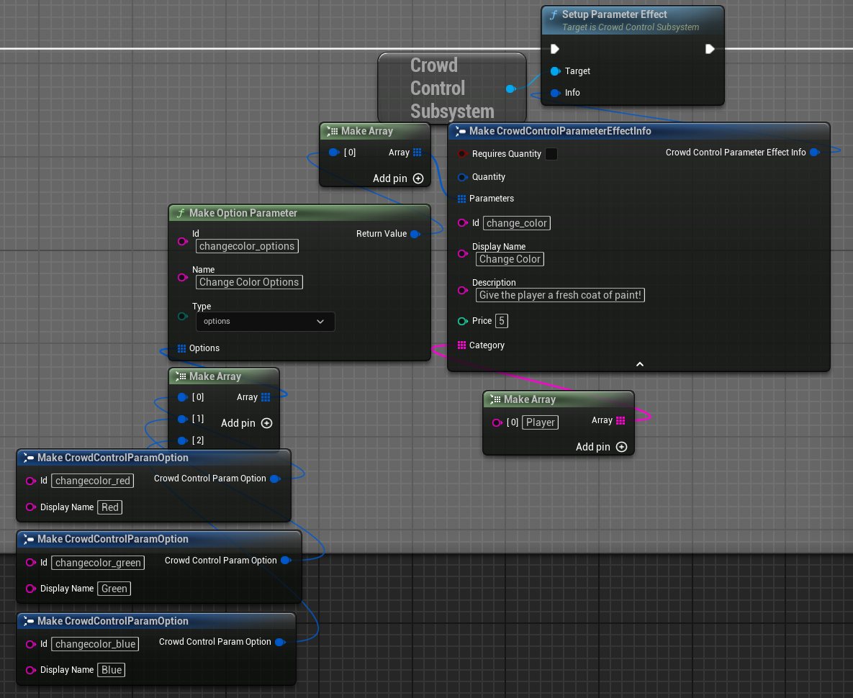Image resolution: width=853 pixels, height=698 pixels.
Task: Click the Parameters array pin icon
Action: tap(461, 199)
